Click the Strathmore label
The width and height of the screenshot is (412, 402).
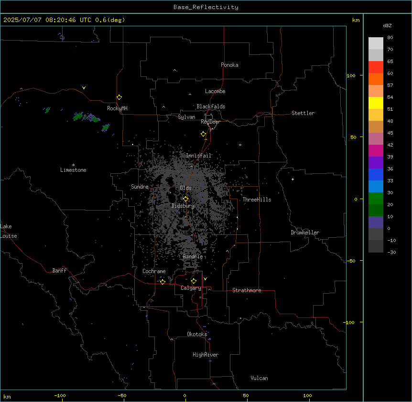pos(247,290)
